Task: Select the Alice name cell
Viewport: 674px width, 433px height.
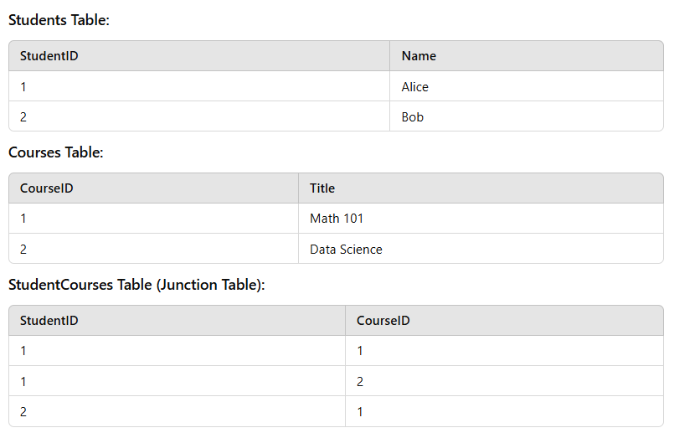Action: tap(527, 86)
